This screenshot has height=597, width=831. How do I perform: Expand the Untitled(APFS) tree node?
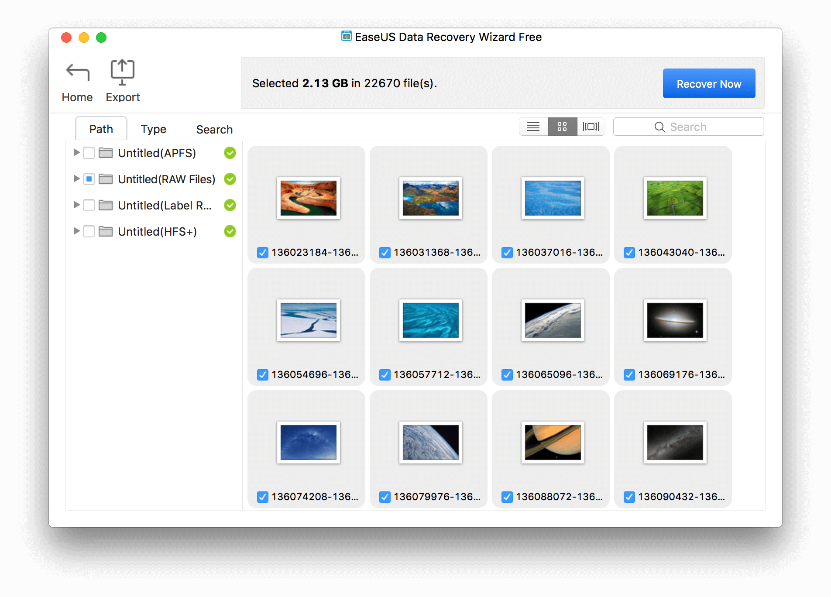pyautogui.click(x=76, y=153)
